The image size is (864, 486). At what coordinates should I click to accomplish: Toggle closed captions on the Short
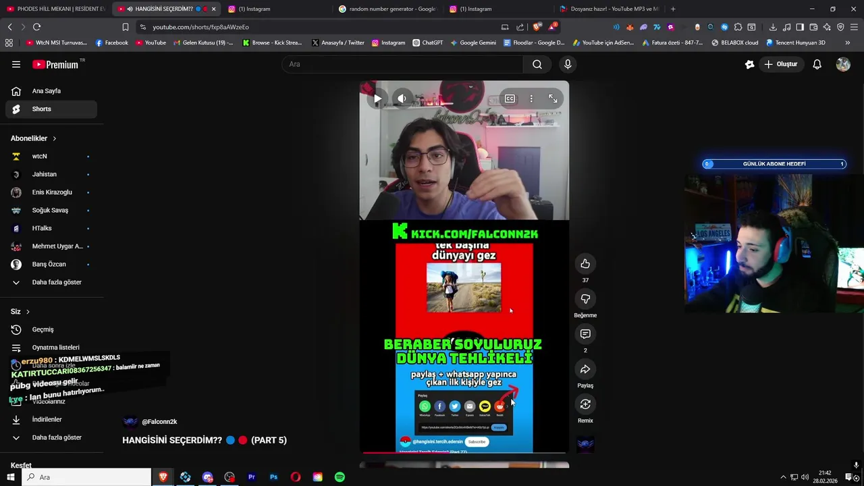click(x=510, y=99)
